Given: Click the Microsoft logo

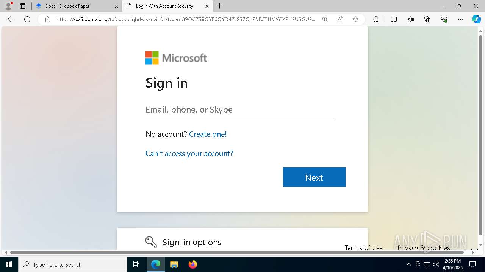Looking at the screenshot, I should coord(176,58).
